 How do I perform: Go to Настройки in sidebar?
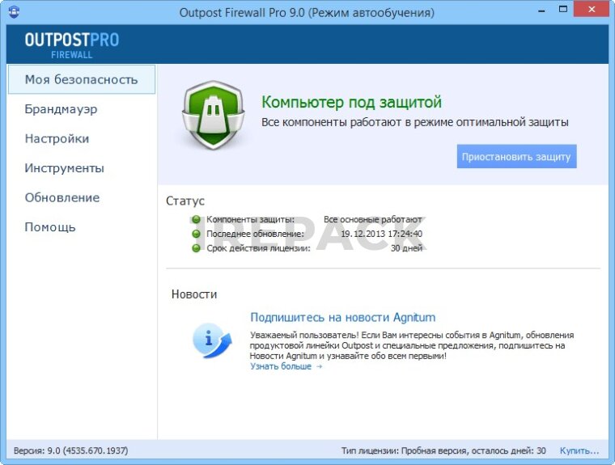(57, 138)
